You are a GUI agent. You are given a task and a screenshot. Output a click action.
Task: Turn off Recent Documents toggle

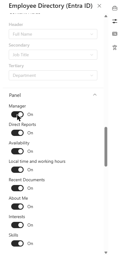17,188
